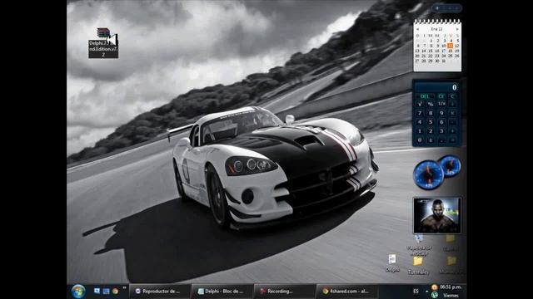This screenshot has width=533, height=299.
Task: Click the 4 key on calculator gadget
Action: [x=420, y=122]
